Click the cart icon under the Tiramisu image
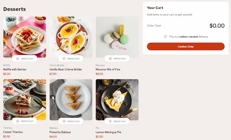 pos(18,121)
